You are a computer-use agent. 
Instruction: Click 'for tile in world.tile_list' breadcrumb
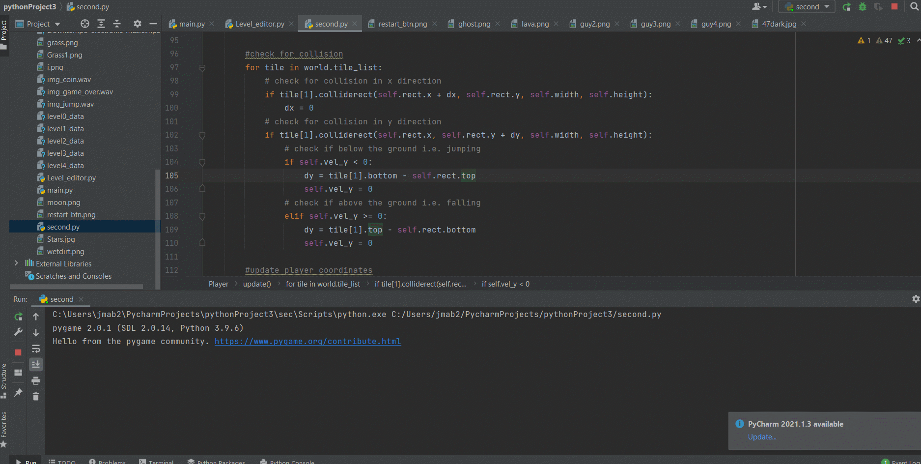(323, 284)
